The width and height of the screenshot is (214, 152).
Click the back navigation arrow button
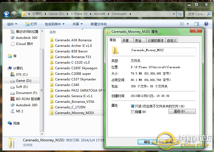tap(7, 14)
